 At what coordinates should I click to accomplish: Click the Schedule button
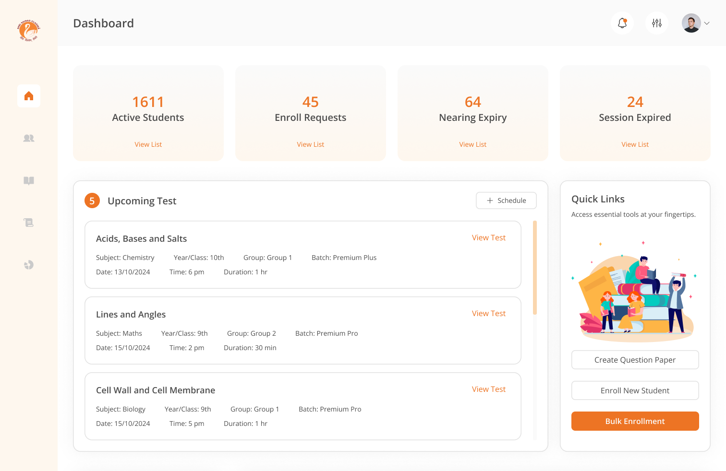[506, 200]
